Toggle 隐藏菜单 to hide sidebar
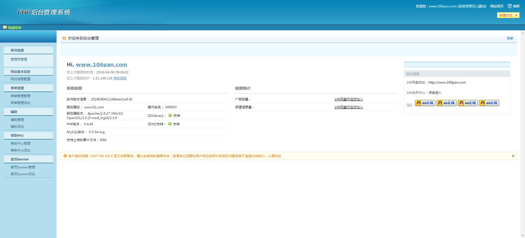This screenshot has width=525, height=238. pyautogui.click(x=15, y=28)
